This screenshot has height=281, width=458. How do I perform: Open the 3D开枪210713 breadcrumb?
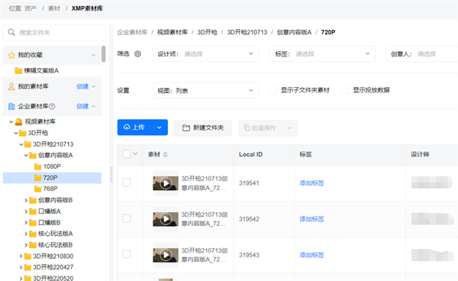click(247, 32)
